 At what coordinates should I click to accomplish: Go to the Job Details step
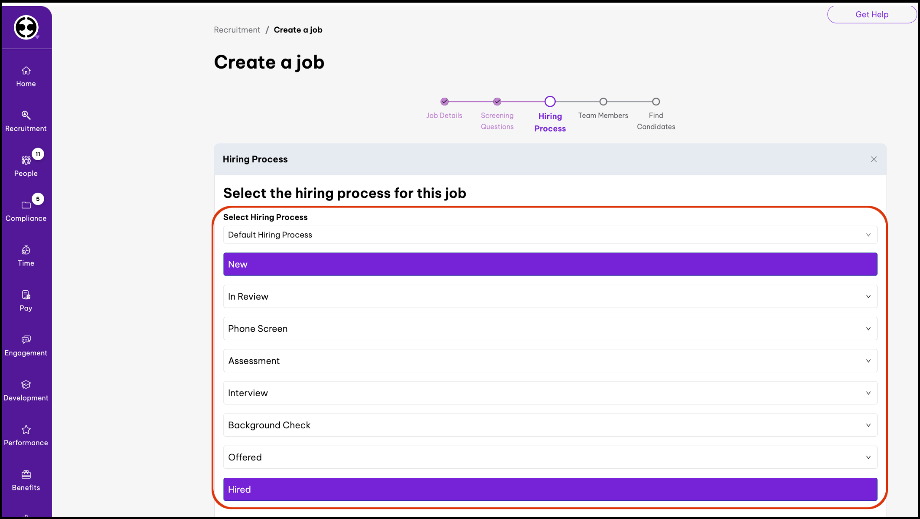pos(444,102)
